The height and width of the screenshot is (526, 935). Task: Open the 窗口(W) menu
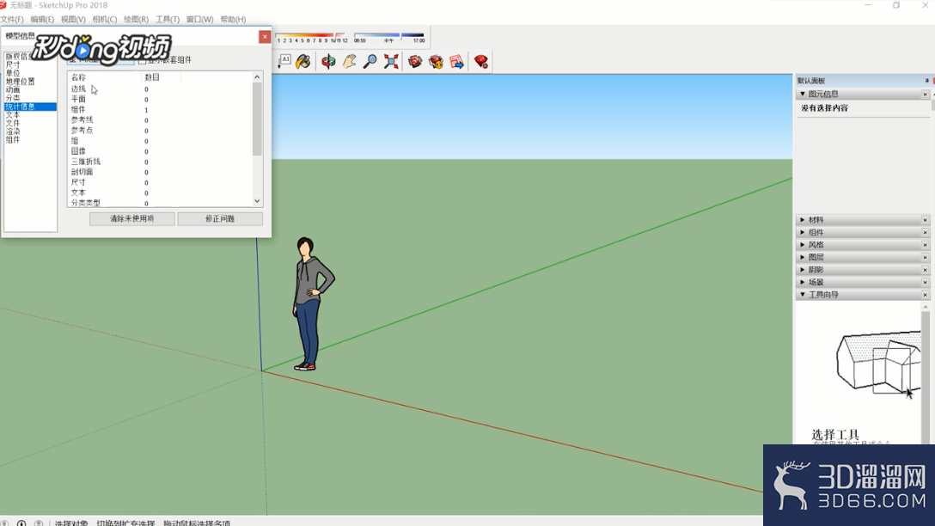pyautogui.click(x=199, y=19)
